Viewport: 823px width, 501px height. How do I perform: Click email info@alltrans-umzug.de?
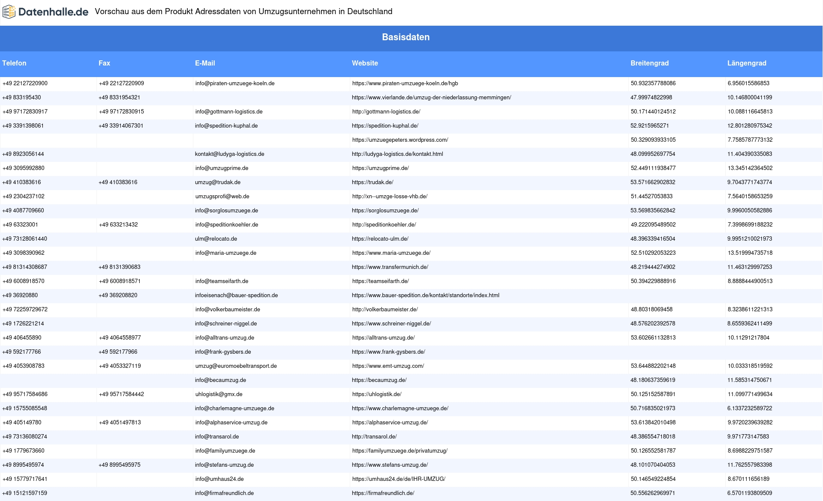(x=225, y=338)
